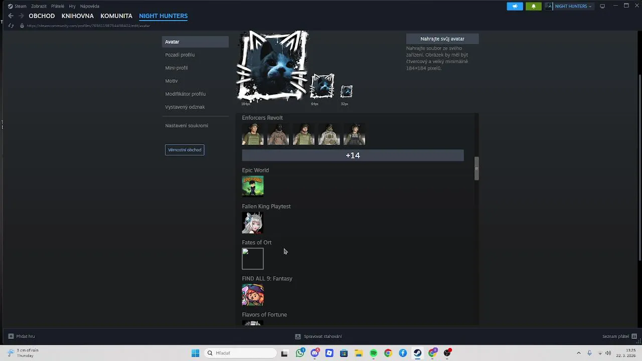Viewport: 642px width, 361px height.
Task: Click the avatar list scrollbar handle
Action: pos(476,168)
